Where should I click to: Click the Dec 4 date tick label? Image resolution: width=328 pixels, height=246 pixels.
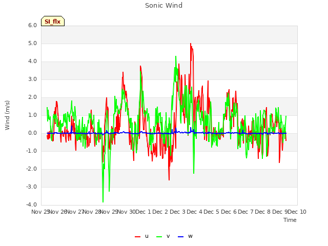pyautogui.click(x=195, y=212)
